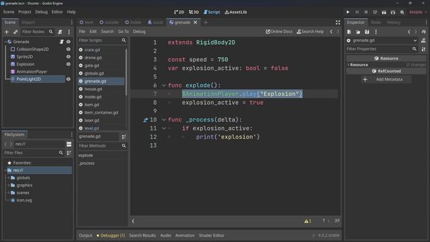The width and height of the screenshot is (430, 242).
Task: Hide the Sprite2D node
Action: click(x=69, y=56)
